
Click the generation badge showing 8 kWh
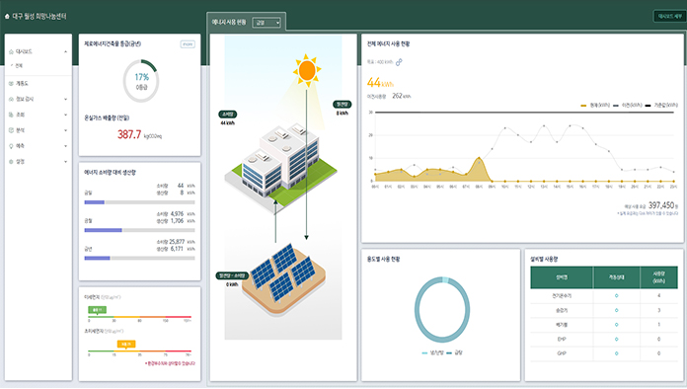coord(342,105)
